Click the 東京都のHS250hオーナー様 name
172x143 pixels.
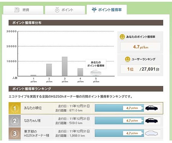[37, 133]
